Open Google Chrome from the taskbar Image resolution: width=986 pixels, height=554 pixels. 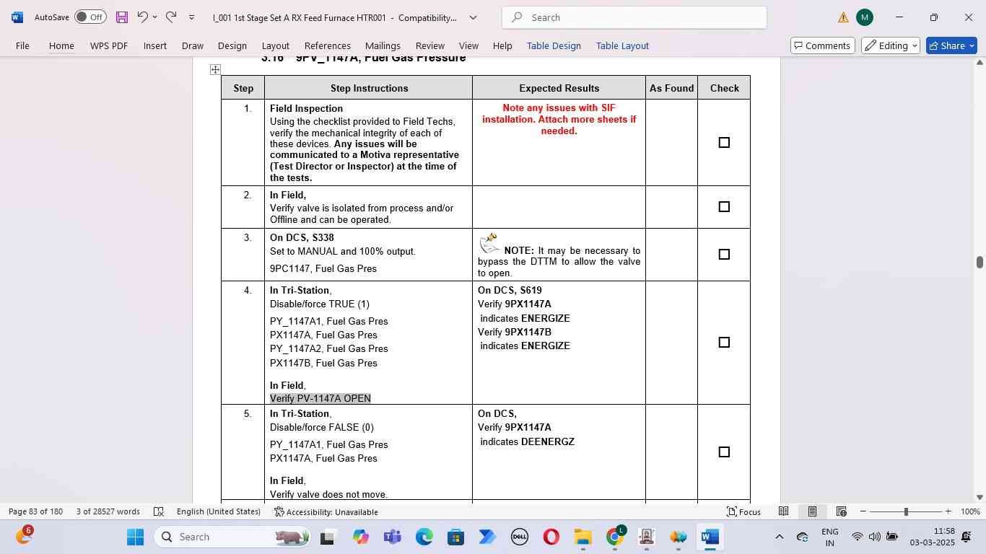614,537
